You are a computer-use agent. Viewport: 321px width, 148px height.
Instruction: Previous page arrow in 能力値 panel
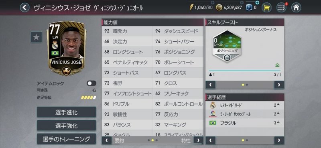[x=107, y=140]
